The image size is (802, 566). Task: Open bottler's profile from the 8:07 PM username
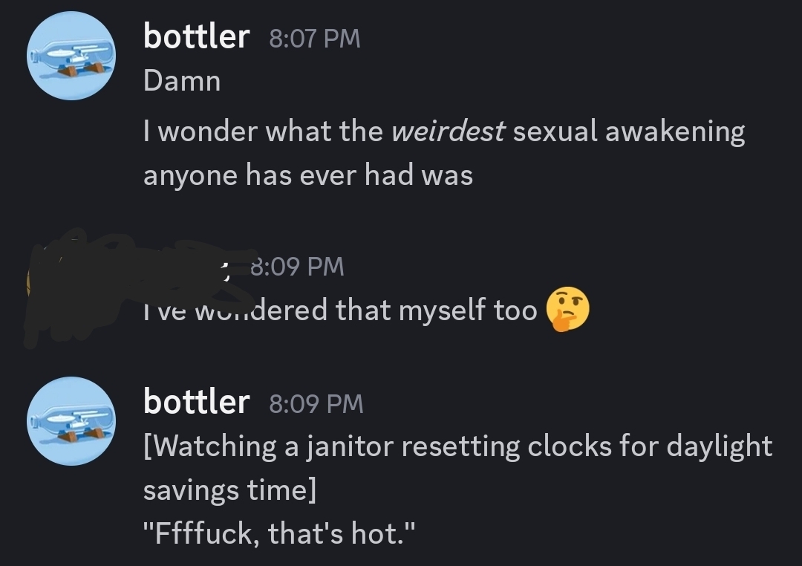196,36
